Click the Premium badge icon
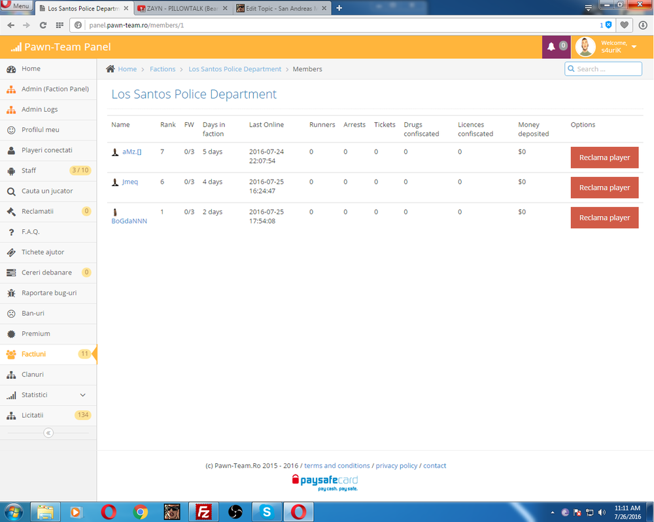 [11, 334]
